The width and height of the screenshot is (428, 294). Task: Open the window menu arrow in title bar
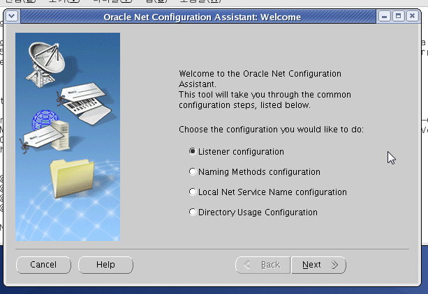click(12, 16)
